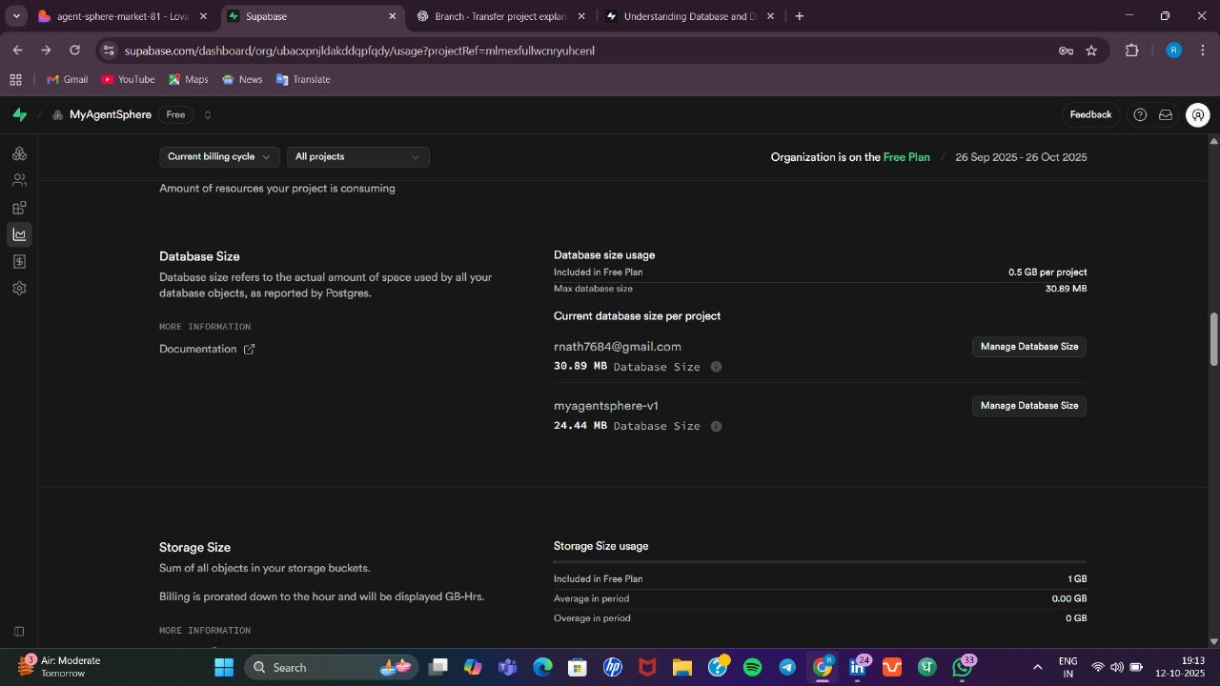Toggle the sidebar collapse icon at the bottom

tap(18, 632)
